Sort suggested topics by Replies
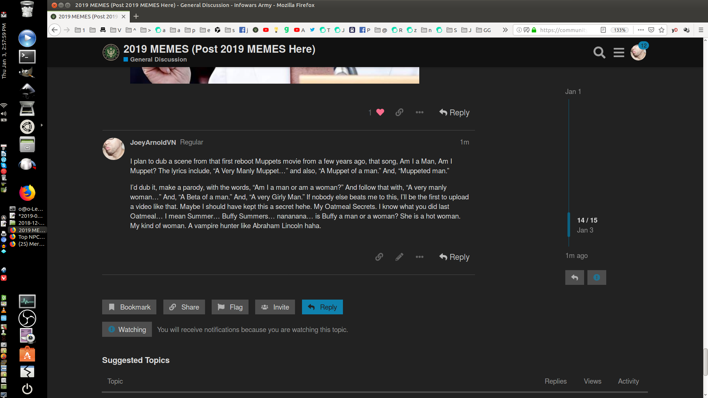This screenshot has width=708, height=398. pos(556,381)
